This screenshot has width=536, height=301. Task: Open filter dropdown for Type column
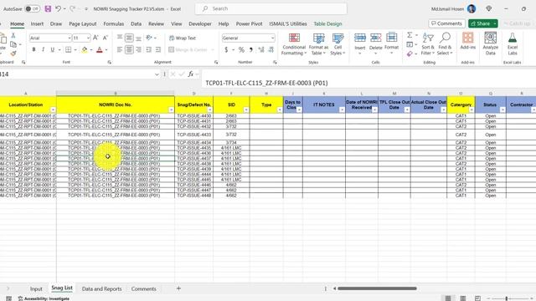[280, 110]
